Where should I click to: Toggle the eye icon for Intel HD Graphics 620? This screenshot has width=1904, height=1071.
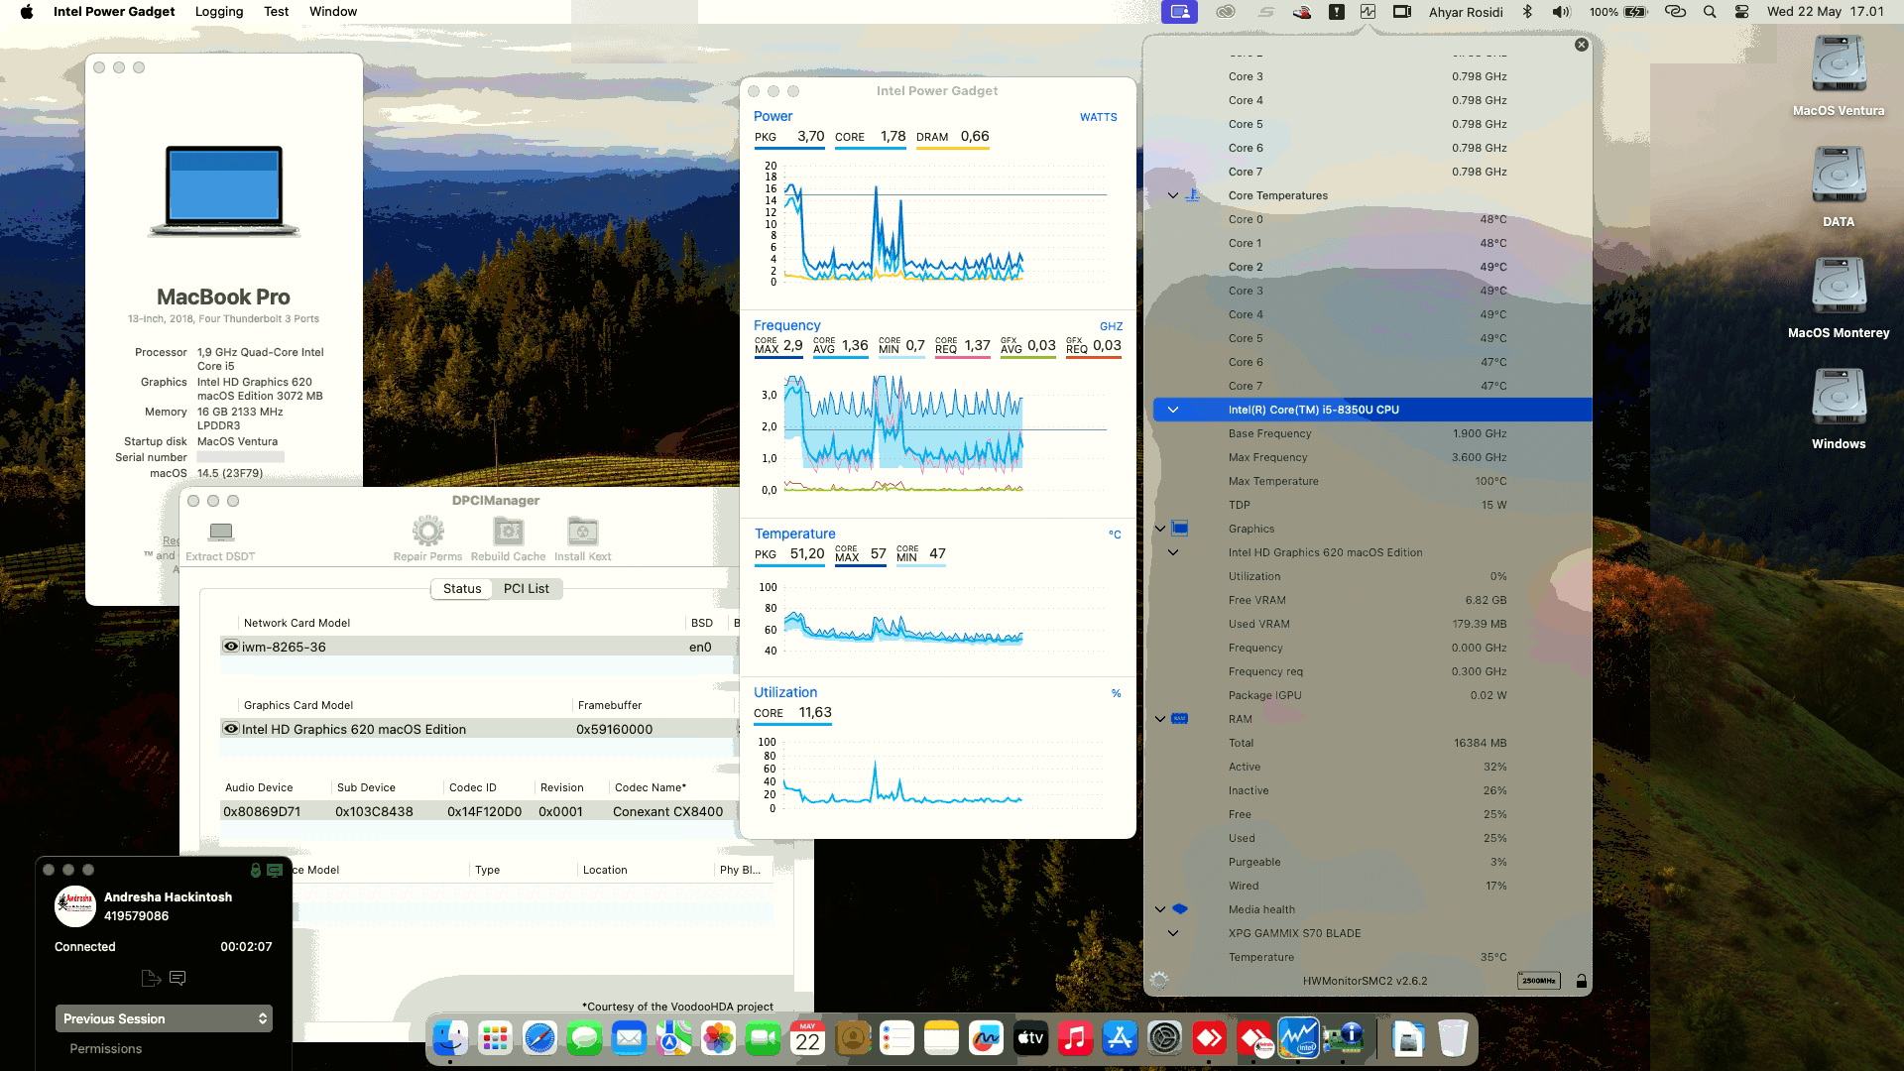[231, 729]
